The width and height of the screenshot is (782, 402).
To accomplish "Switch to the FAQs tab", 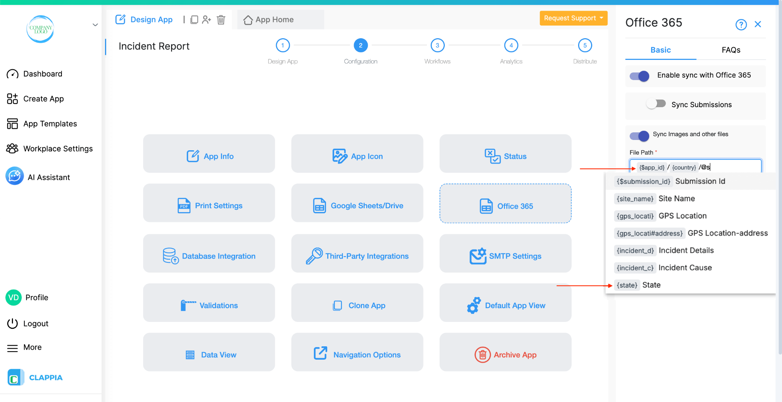I will (730, 50).
